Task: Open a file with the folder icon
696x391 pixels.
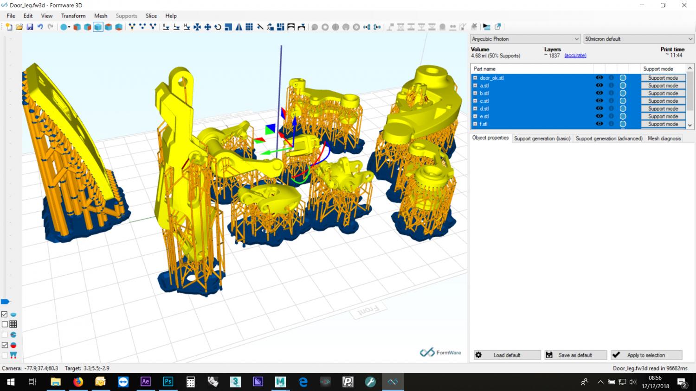Action: point(19,27)
